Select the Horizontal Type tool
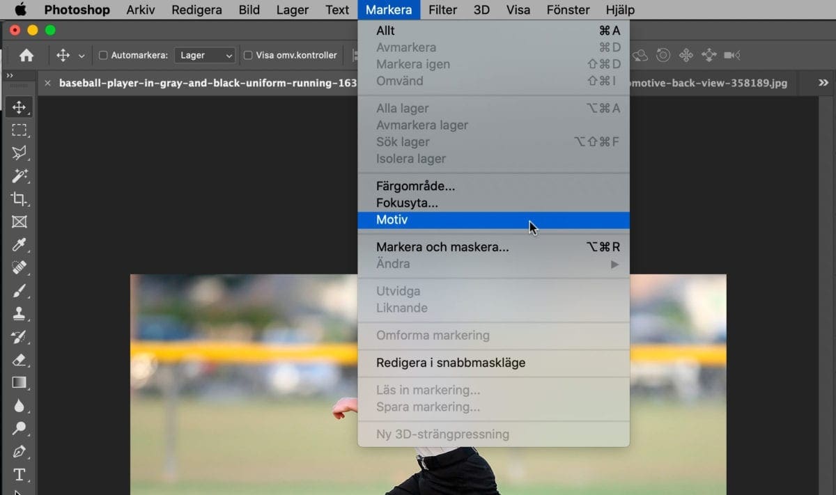Viewport: 836px width, 495px height. click(19, 474)
